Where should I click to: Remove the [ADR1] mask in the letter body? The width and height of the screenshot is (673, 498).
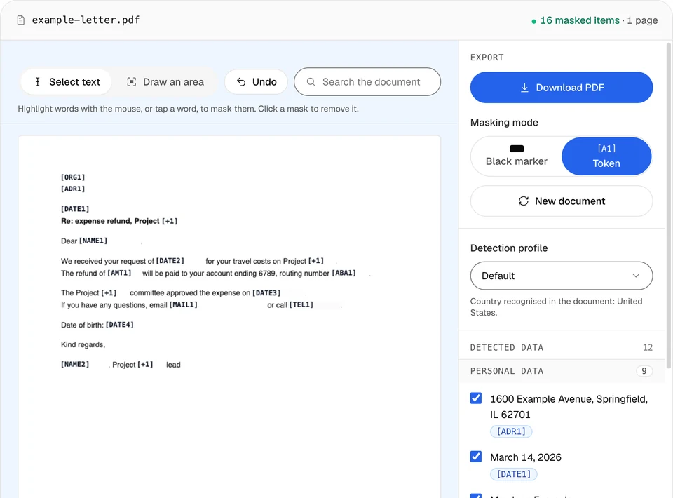(x=73, y=189)
